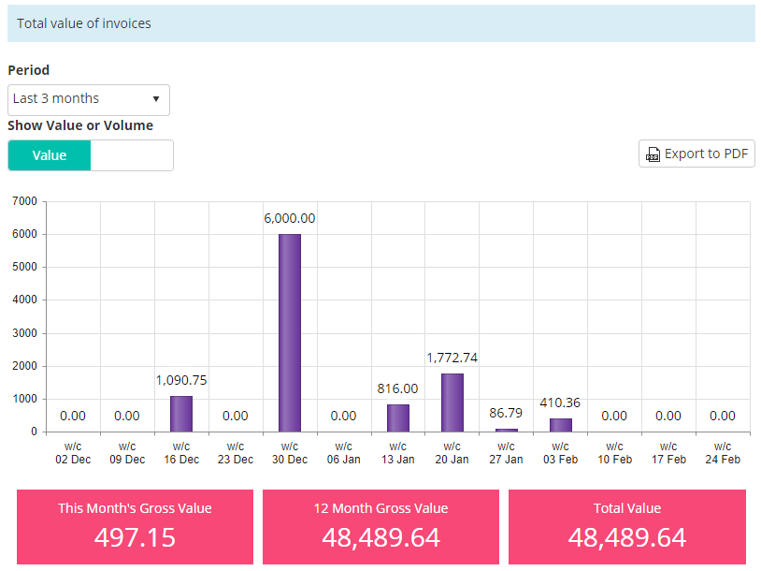Toggle the Value switch
This screenshot has width=761, height=571.
coord(50,155)
